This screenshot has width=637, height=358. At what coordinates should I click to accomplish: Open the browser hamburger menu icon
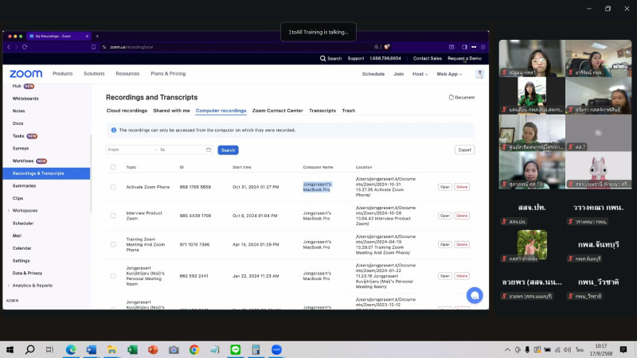click(x=483, y=47)
